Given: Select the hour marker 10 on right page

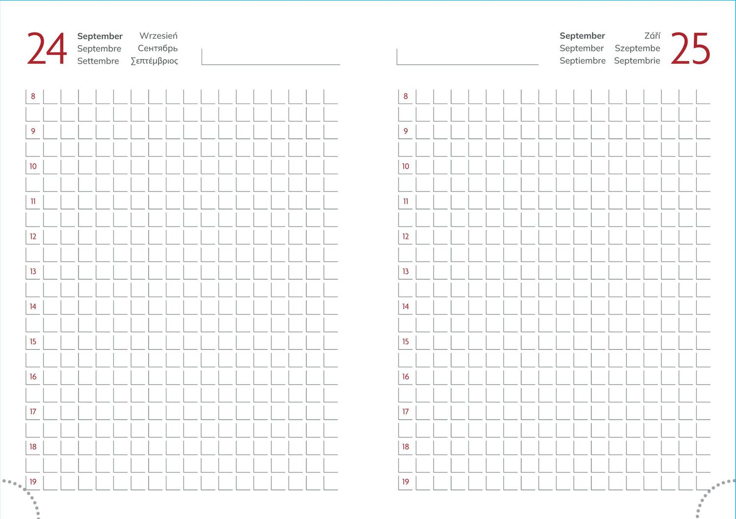Looking at the screenshot, I should click(x=405, y=166).
